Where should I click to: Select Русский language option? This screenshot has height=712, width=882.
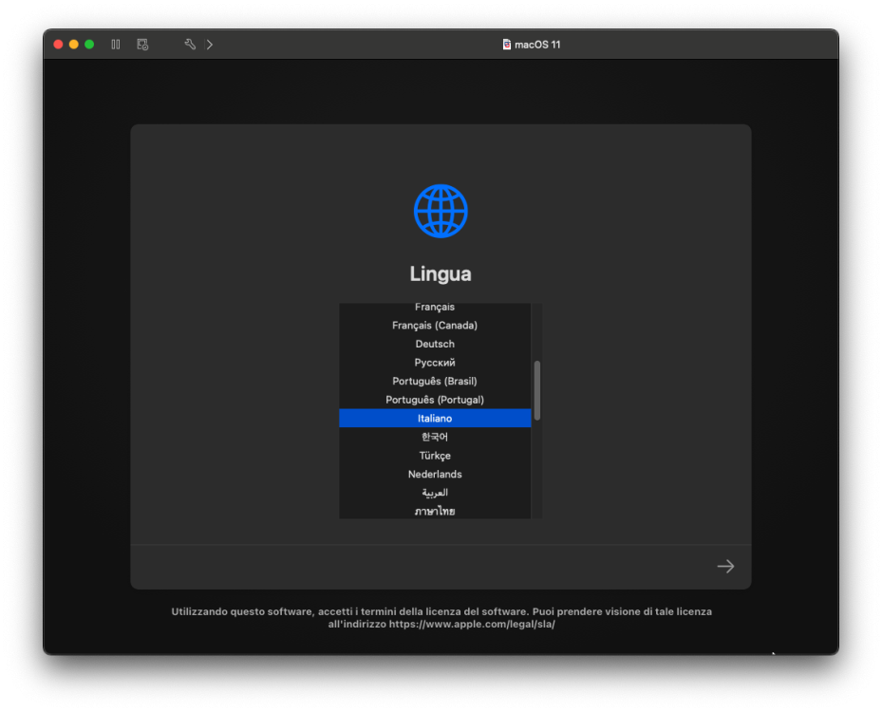[435, 363]
